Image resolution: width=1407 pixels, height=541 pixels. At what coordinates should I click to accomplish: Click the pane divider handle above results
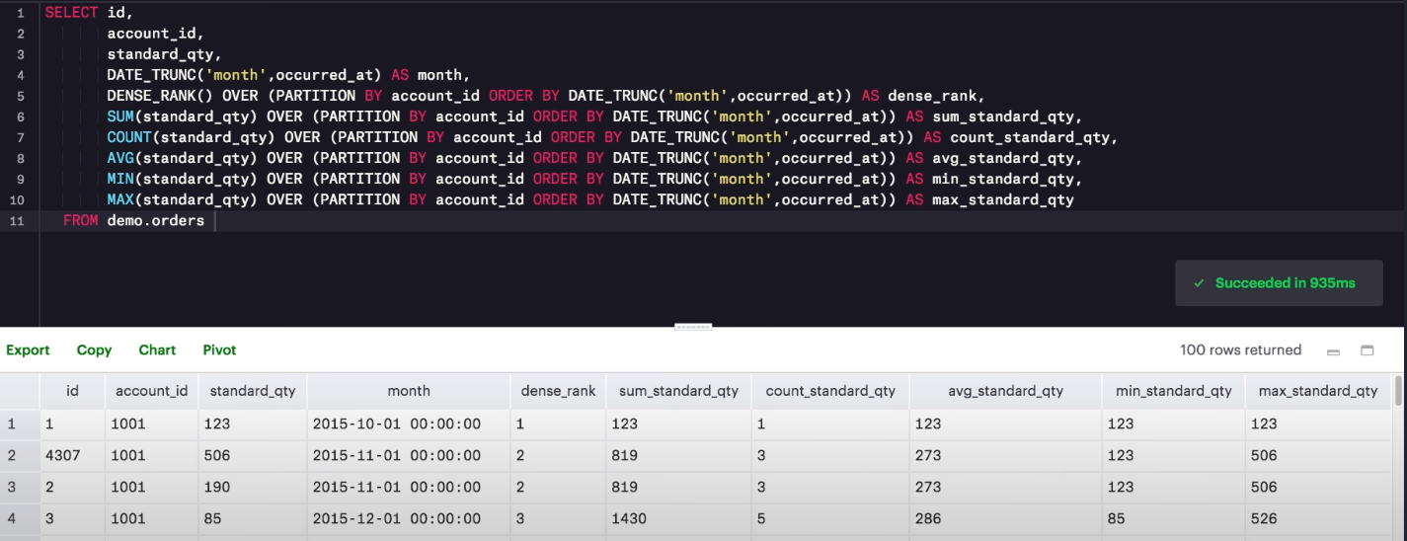click(693, 326)
